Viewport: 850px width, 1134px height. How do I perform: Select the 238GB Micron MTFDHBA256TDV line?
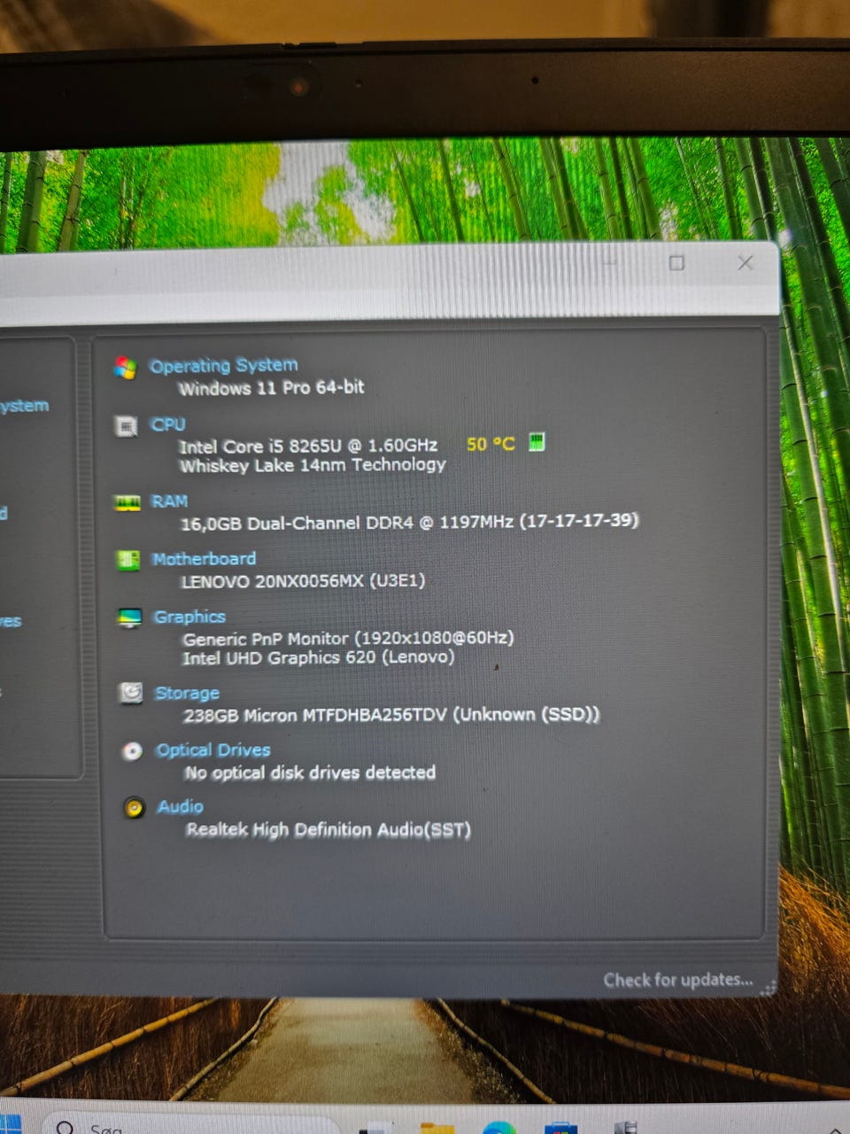(391, 714)
